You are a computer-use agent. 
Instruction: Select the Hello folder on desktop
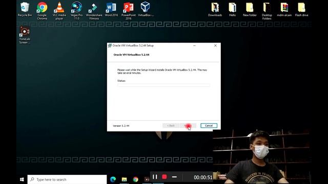click(232, 9)
